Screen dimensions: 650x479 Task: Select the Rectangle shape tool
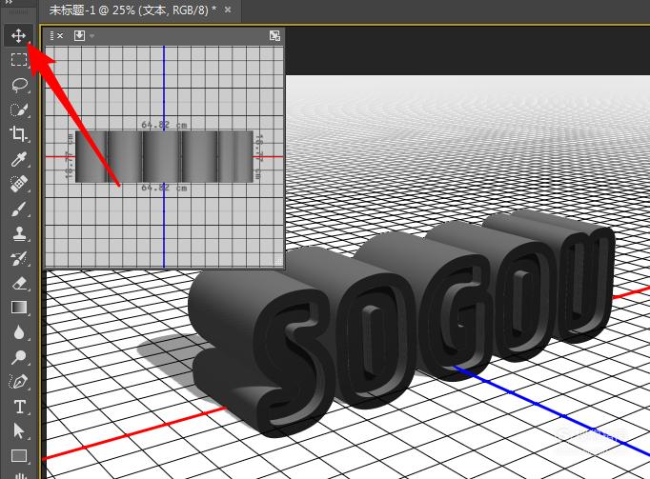tap(19, 456)
